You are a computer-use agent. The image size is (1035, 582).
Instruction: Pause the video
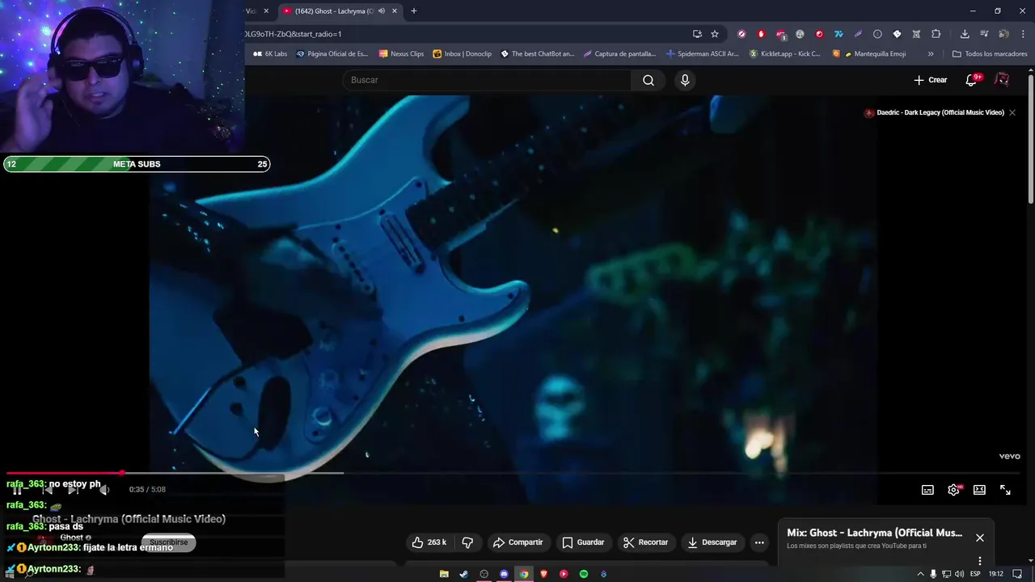tap(17, 490)
